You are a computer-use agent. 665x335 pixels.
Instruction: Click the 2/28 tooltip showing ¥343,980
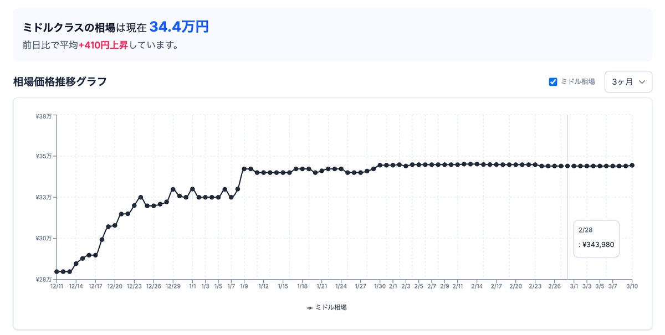596,239
